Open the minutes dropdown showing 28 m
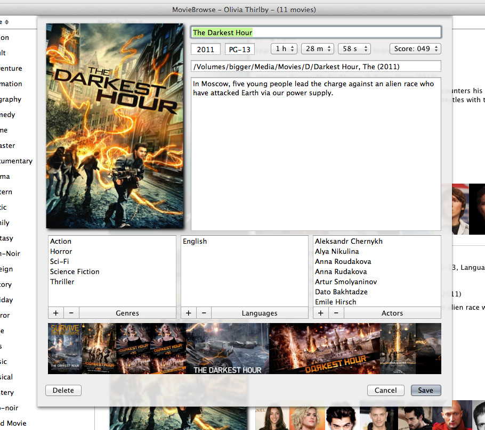 pos(318,49)
